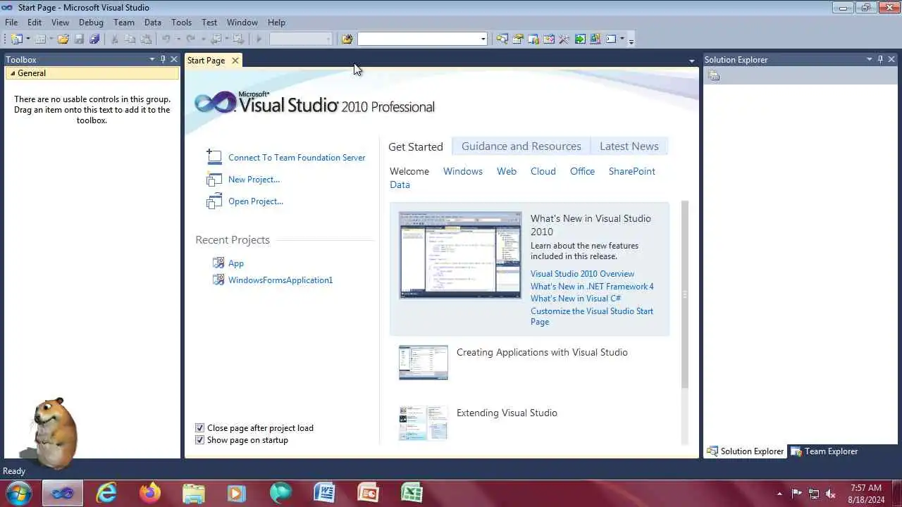Uncheck Show page on startup
Viewport: 902px width, 507px height.
(199, 440)
